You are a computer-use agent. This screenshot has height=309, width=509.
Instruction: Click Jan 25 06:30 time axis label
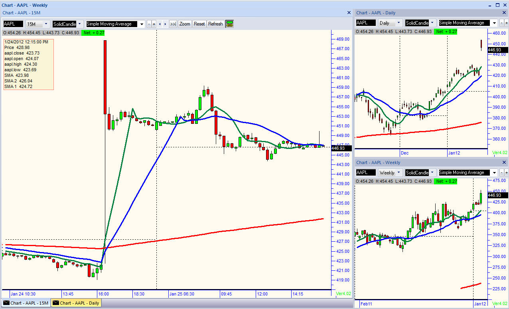pyautogui.click(x=182, y=294)
